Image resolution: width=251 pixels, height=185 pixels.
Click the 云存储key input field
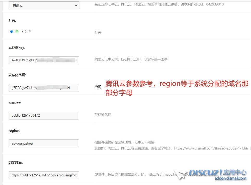[x=44, y=60]
